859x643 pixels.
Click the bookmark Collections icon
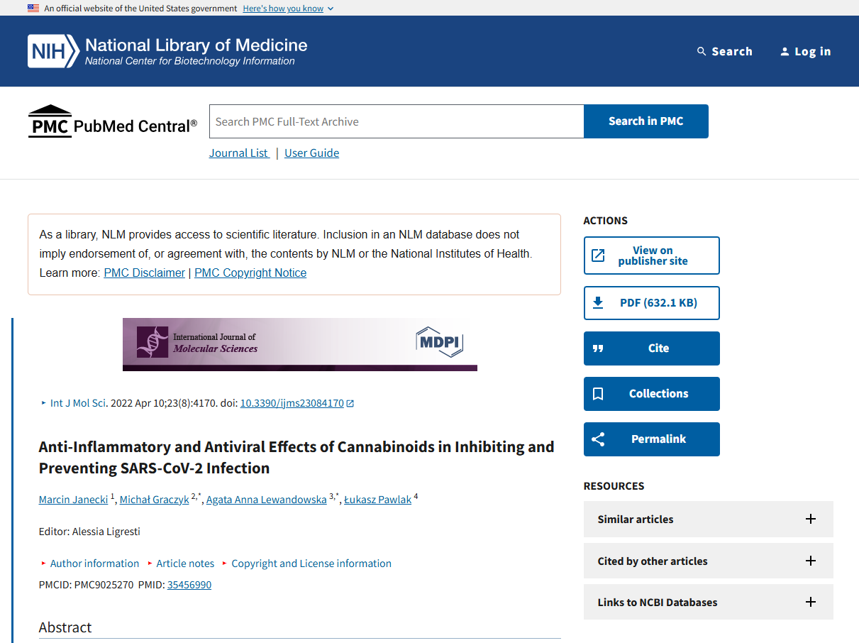(x=598, y=394)
